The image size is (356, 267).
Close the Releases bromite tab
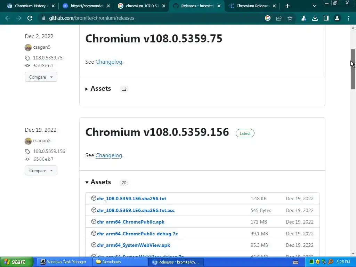[219, 6]
